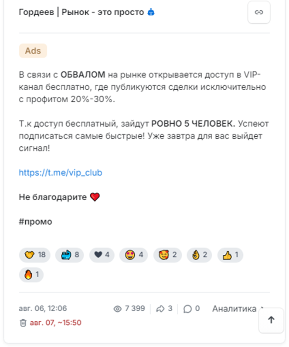Viewport: 289px width, 347px height.
Task: Click the heart-eyes emoji reaction with 4
Action: [134, 255]
